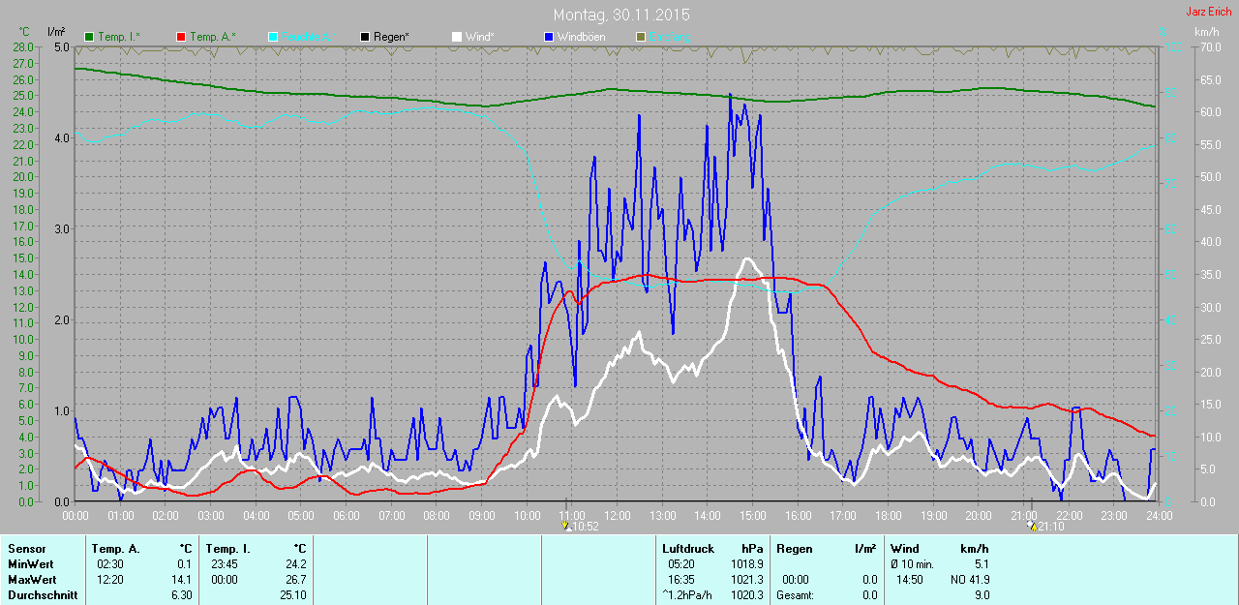
Task: Click the green Temp. I. legend swatch
Action: [x=90, y=37]
